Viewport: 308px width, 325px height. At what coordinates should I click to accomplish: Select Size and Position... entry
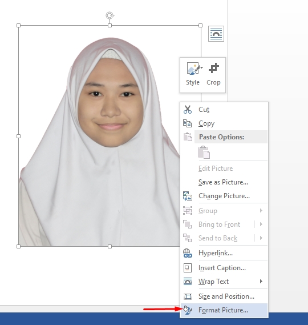226,296
